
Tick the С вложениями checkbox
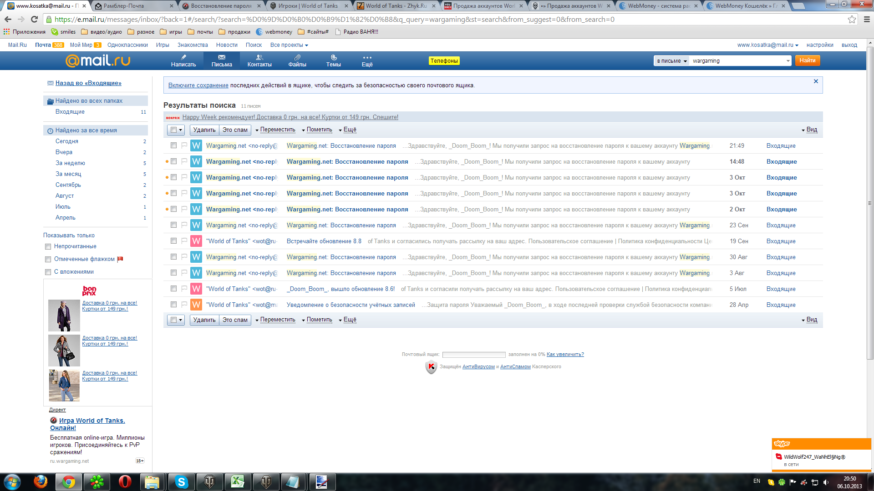pyautogui.click(x=48, y=272)
